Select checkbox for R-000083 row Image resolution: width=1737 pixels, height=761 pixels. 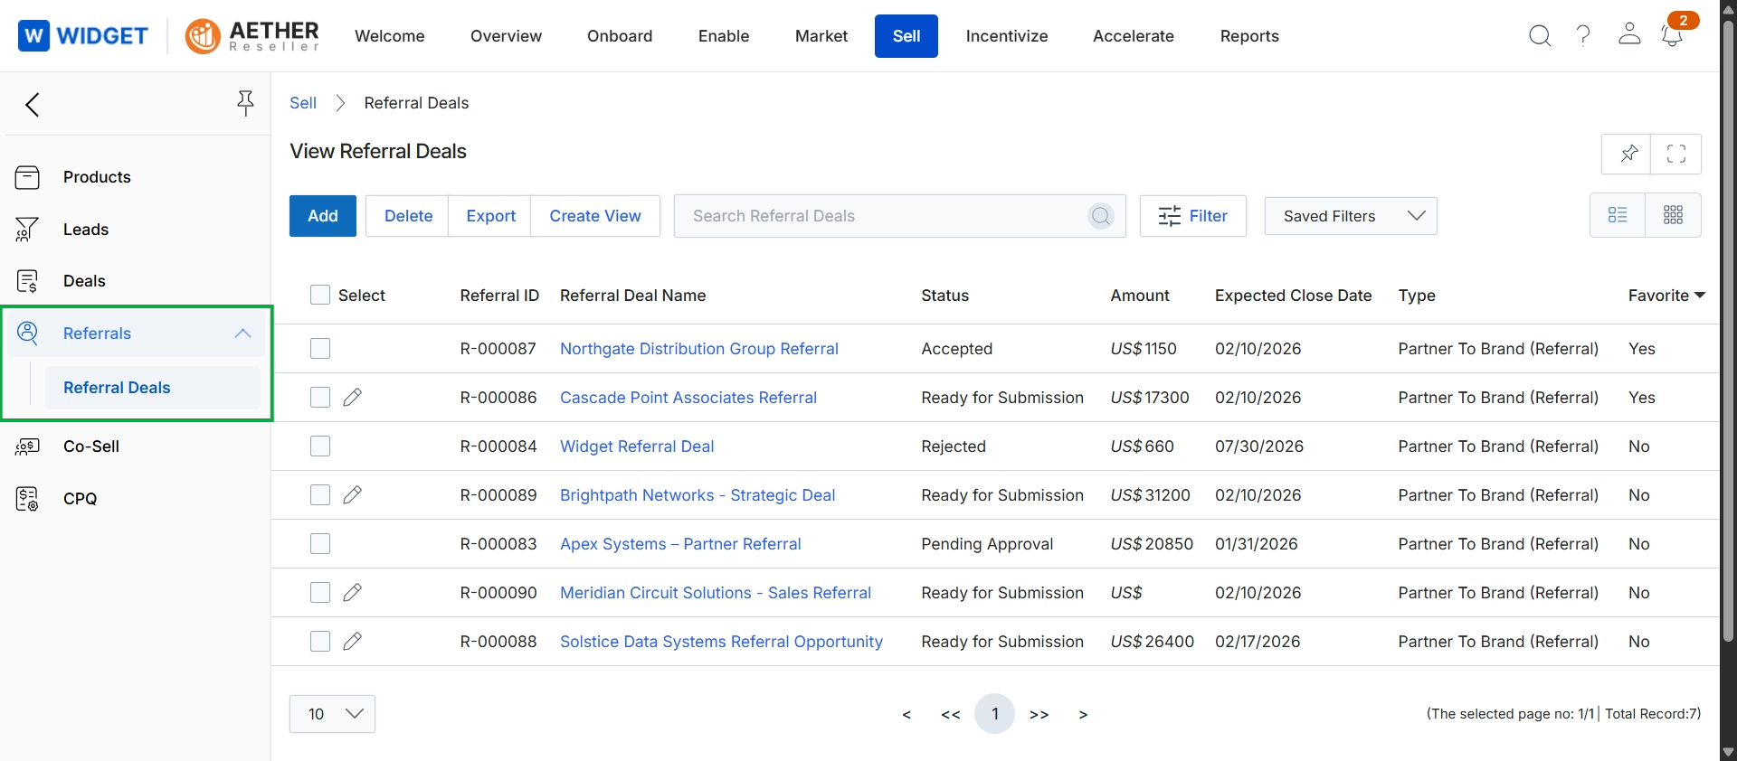pos(320,544)
